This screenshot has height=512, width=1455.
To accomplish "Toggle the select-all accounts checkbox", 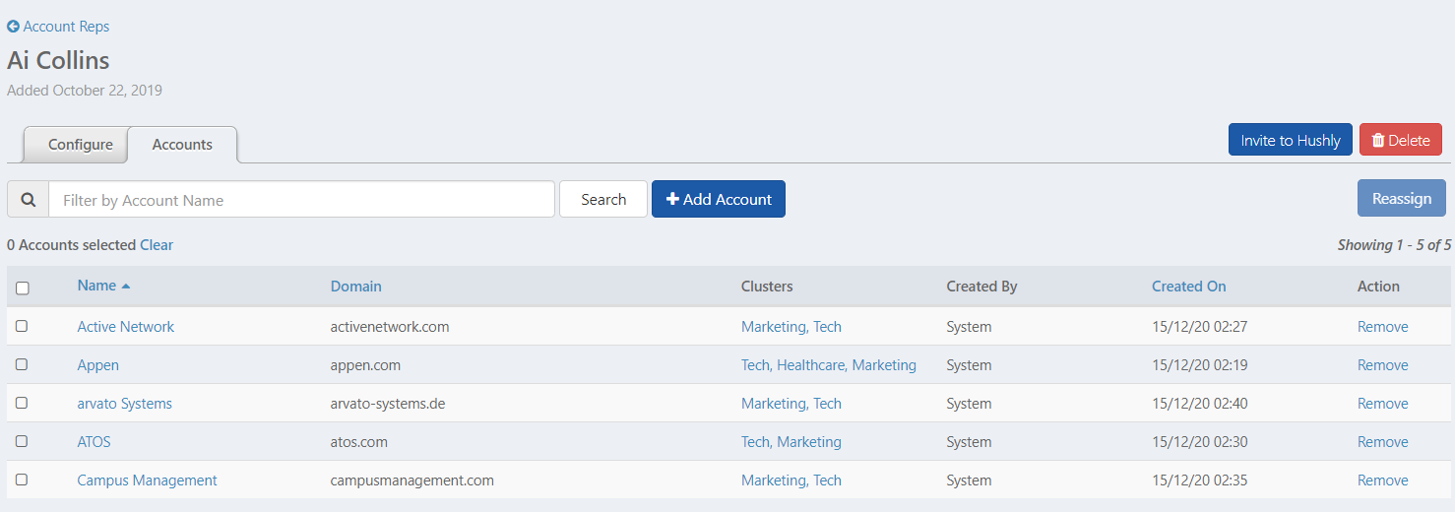I will 23,288.
